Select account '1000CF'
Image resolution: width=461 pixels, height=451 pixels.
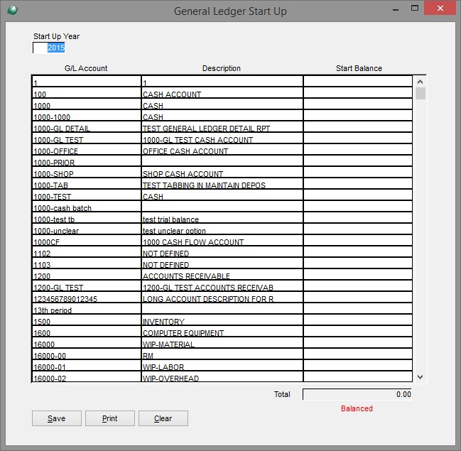(87, 241)
